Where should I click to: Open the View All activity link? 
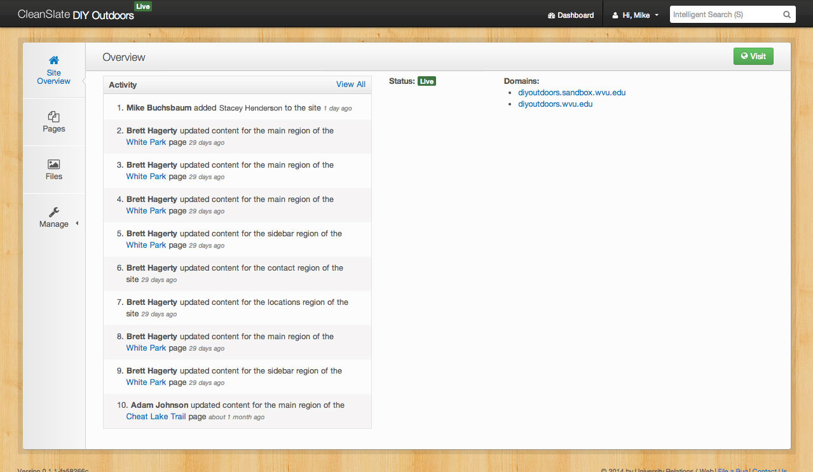[351, 84]
